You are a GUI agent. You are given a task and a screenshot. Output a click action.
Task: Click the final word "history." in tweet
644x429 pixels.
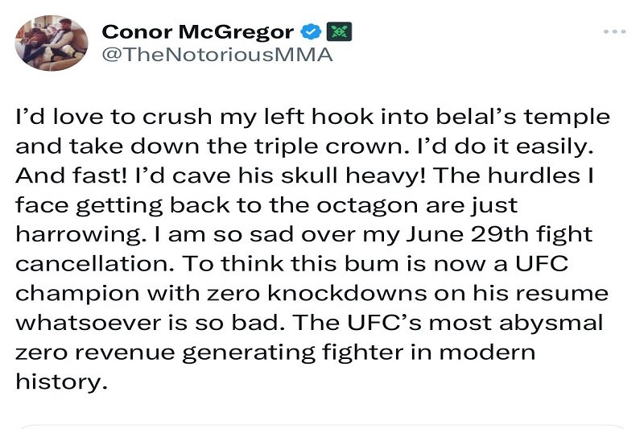[x=62, y=383]
